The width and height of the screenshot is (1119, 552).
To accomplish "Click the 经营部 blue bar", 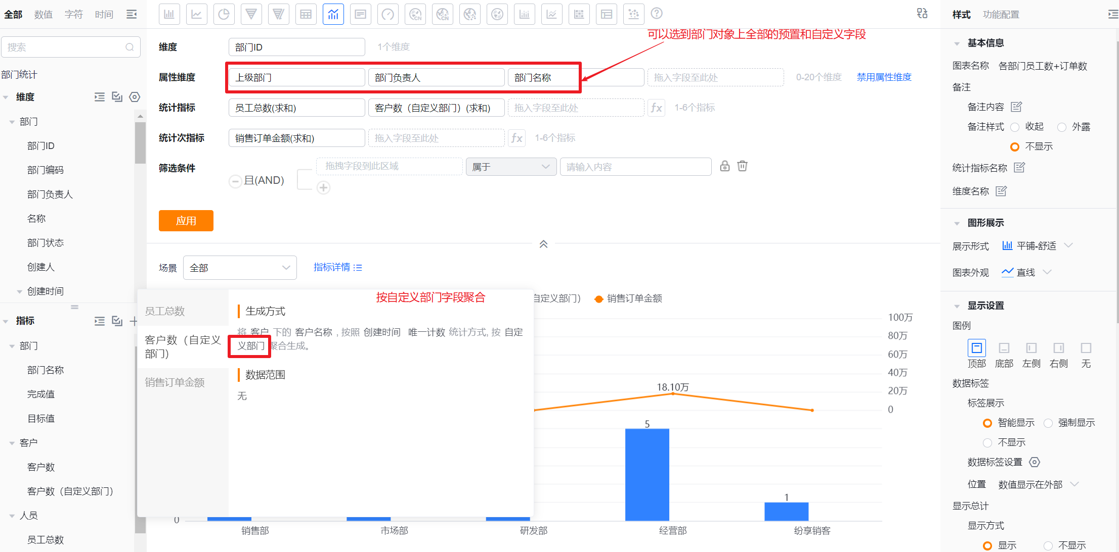I will tap(647, 474).
